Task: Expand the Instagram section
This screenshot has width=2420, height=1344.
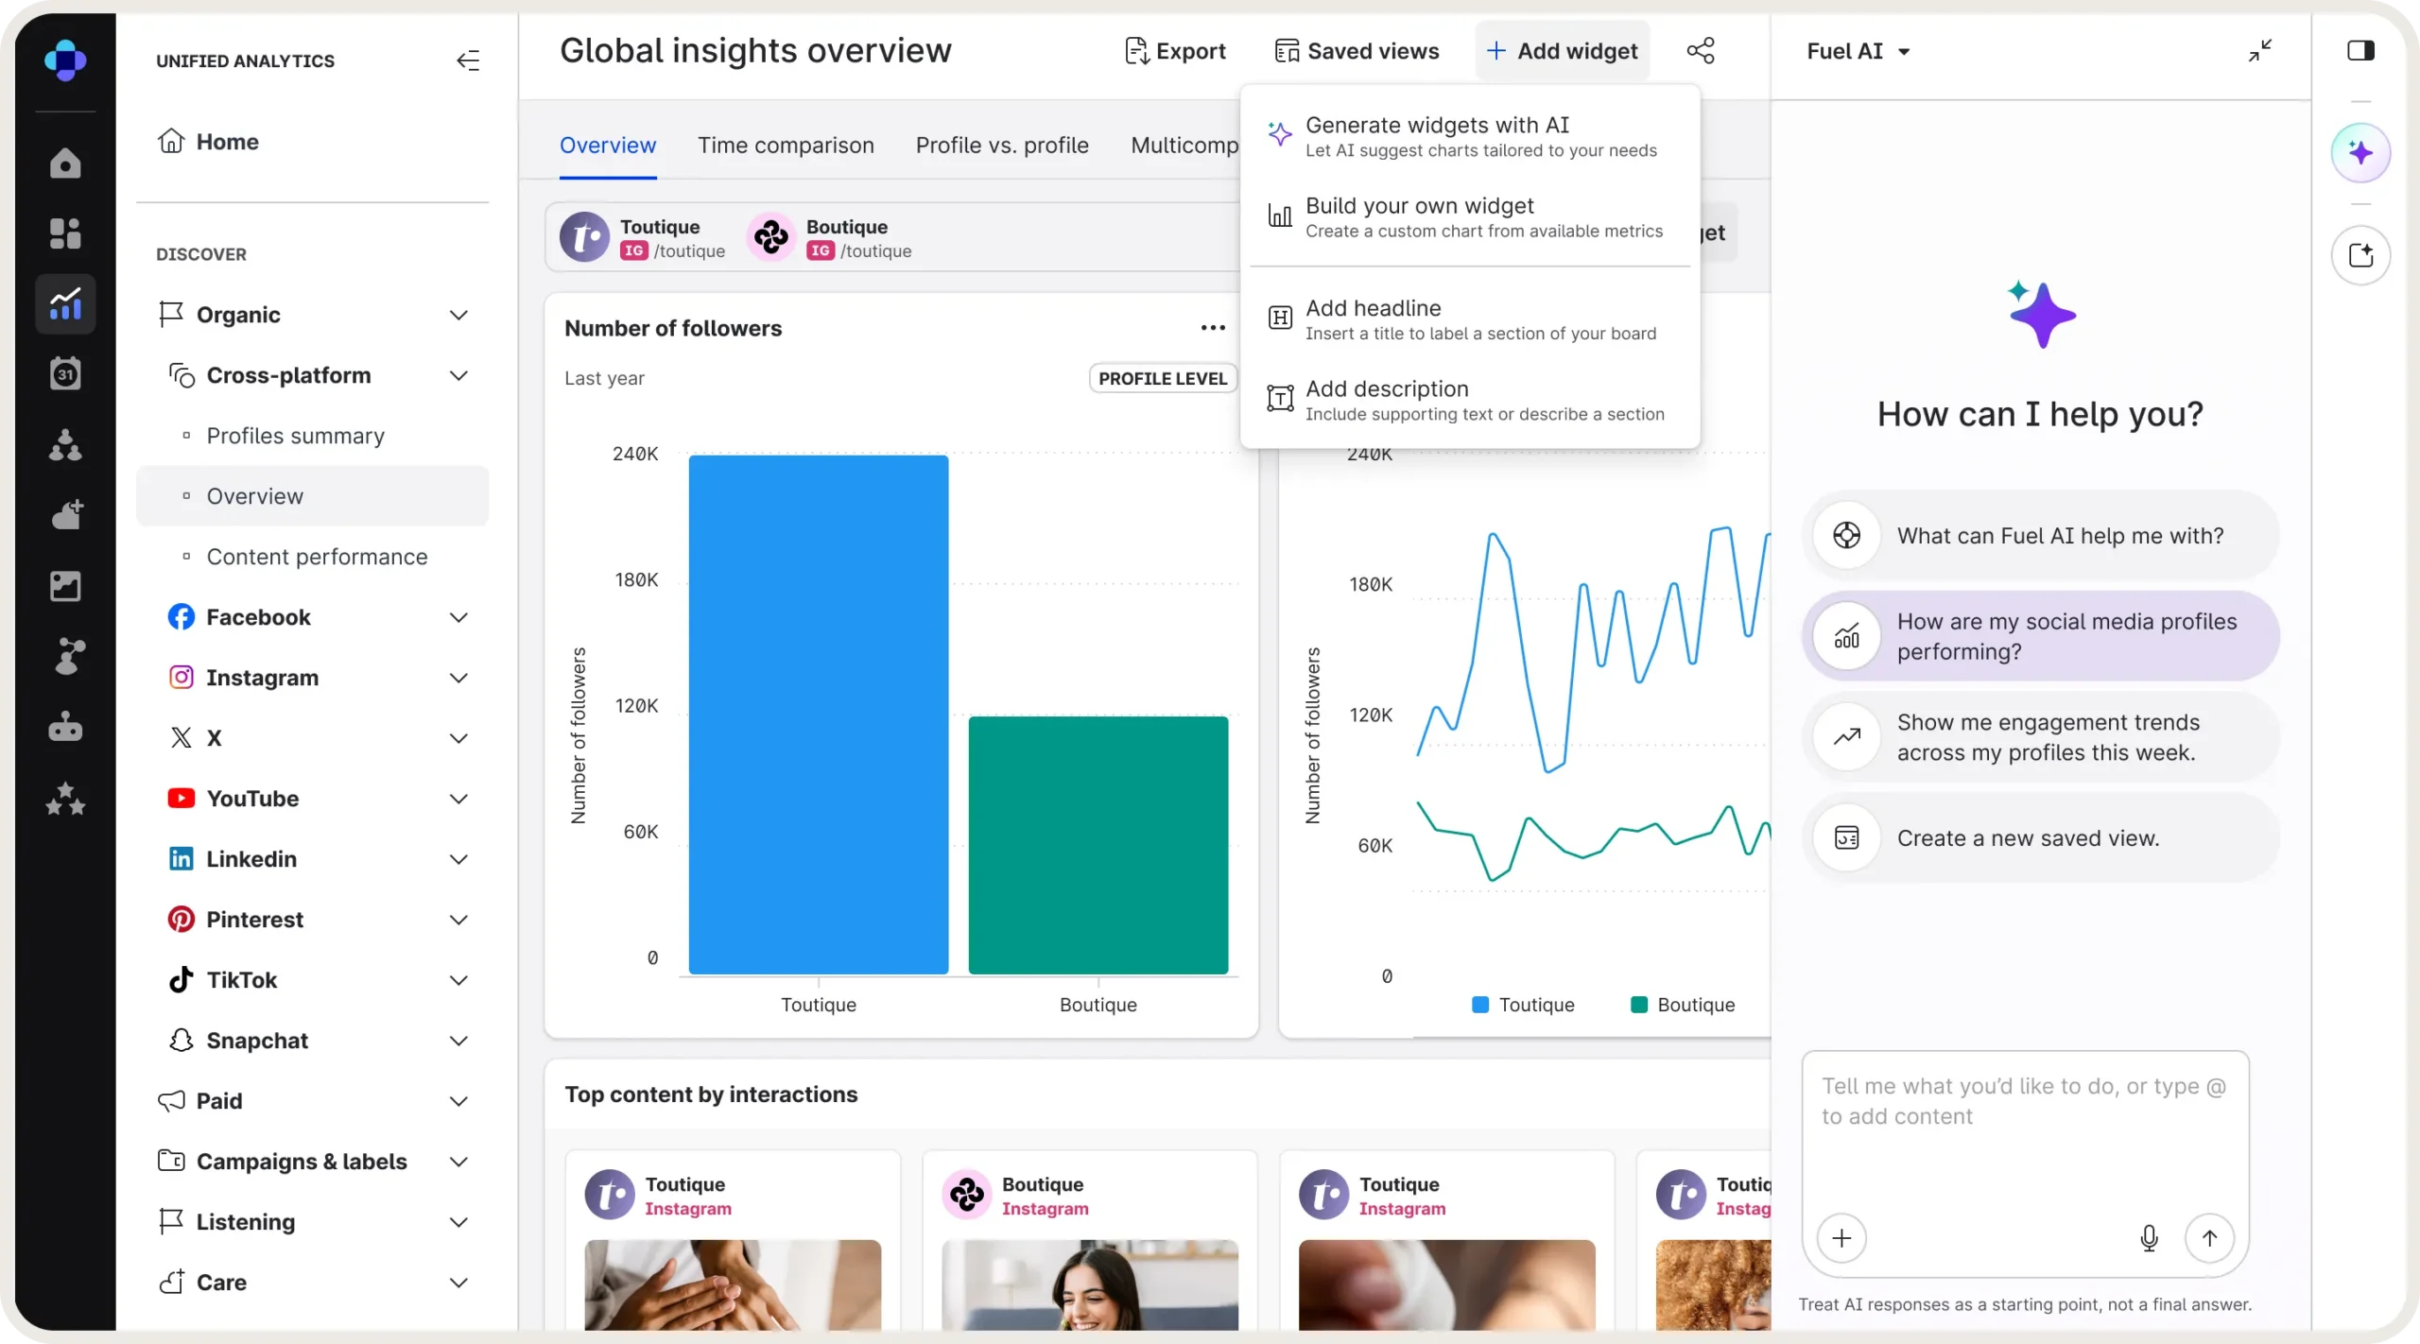Action: point(458,678)
